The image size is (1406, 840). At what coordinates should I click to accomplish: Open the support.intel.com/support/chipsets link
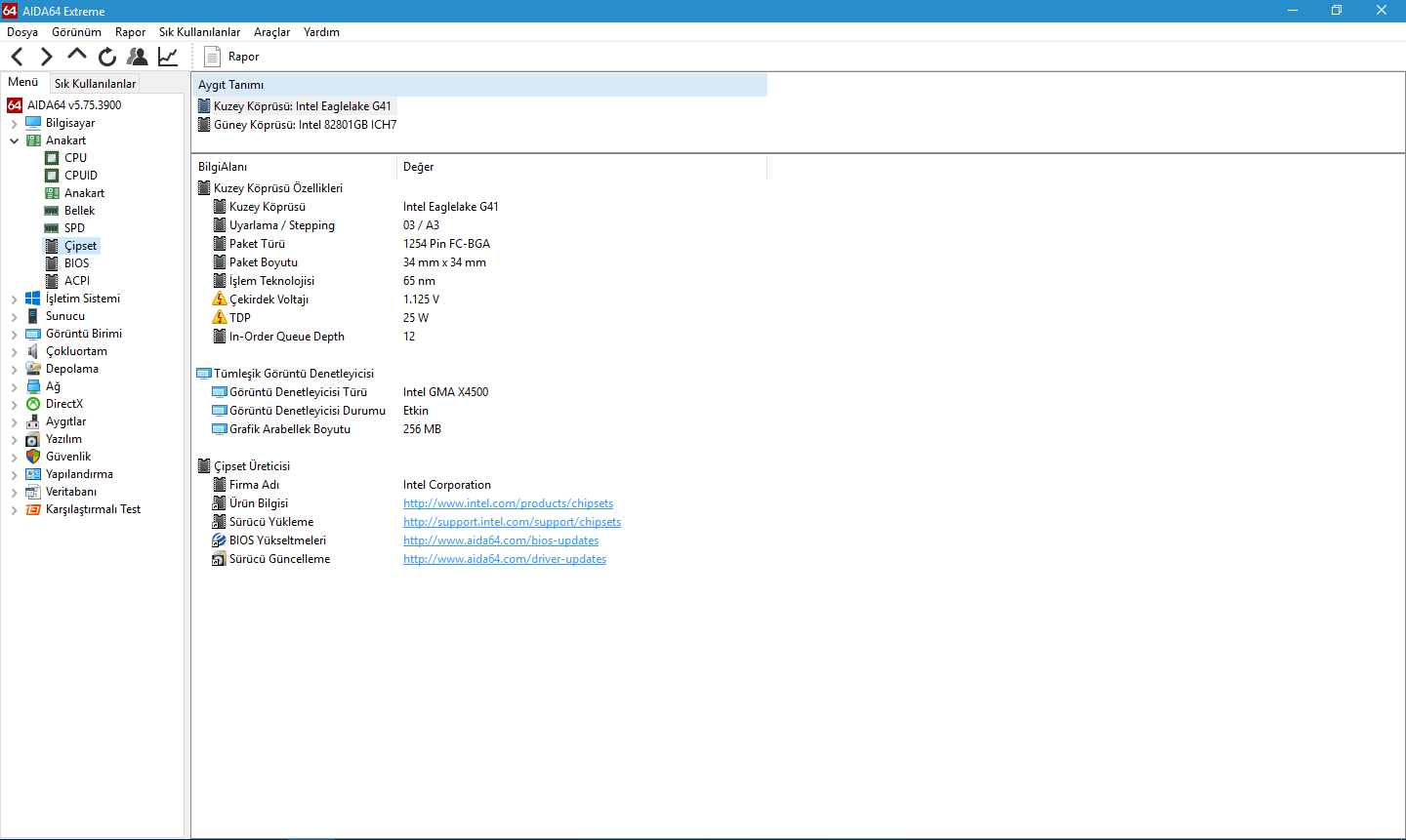pyautogui.click(x=512, y=522)
